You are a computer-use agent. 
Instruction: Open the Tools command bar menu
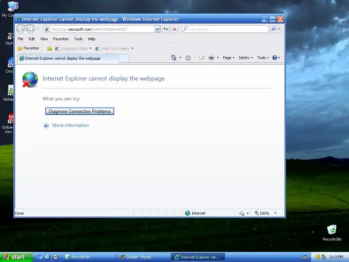click(263, 58)
